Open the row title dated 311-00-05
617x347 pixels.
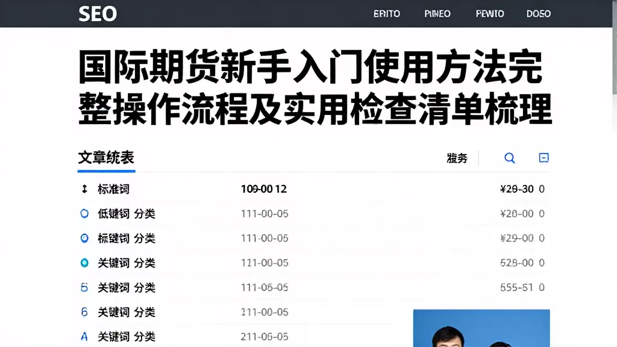127,312
